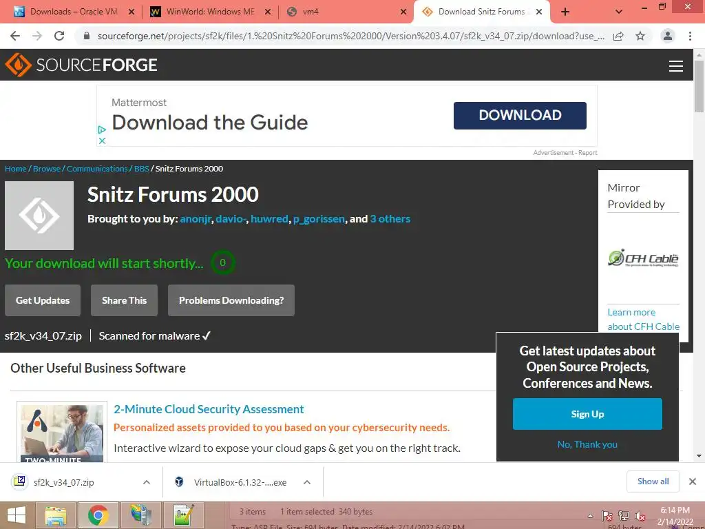Click the muted volume tray icon
Viewport: 705px width, 529px height.
[x=640, y=516]
